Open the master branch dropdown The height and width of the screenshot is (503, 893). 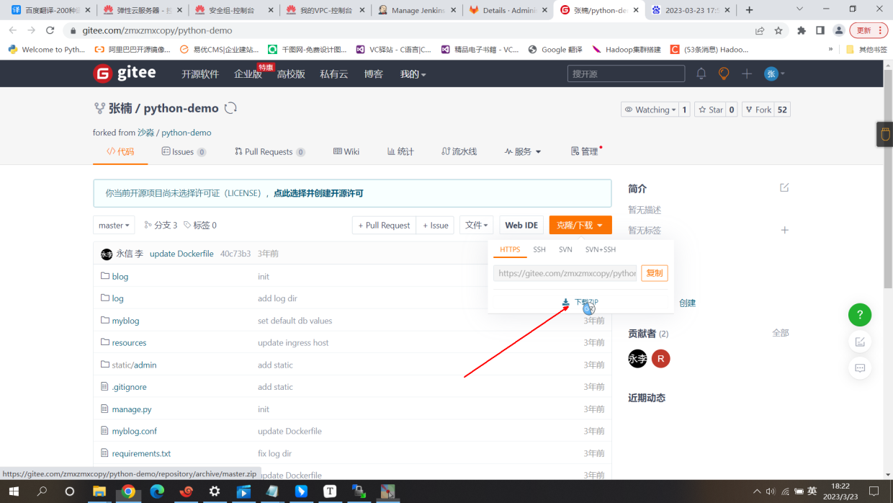(115, 225)
